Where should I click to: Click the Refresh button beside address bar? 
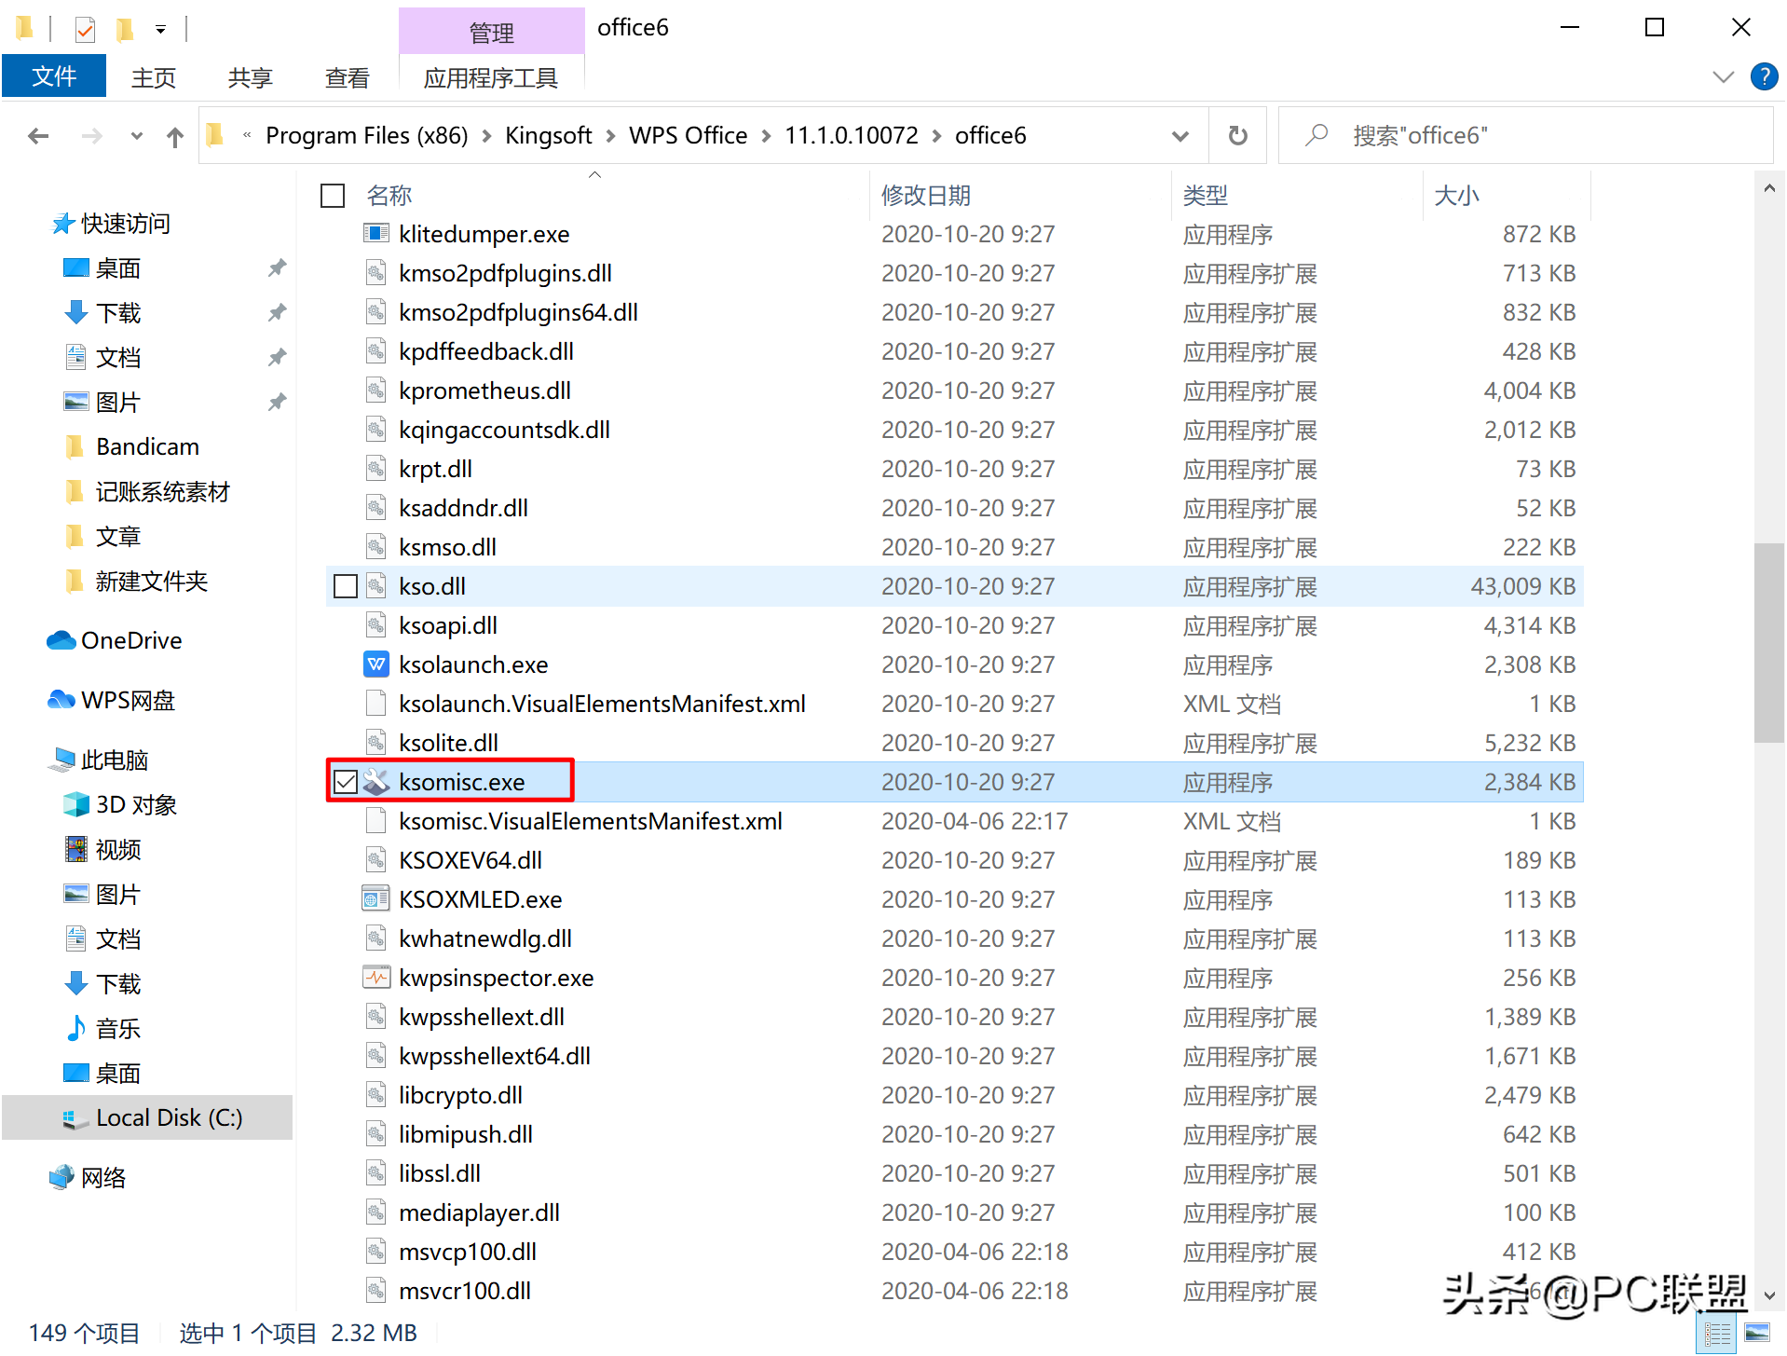pos(1237,136)
